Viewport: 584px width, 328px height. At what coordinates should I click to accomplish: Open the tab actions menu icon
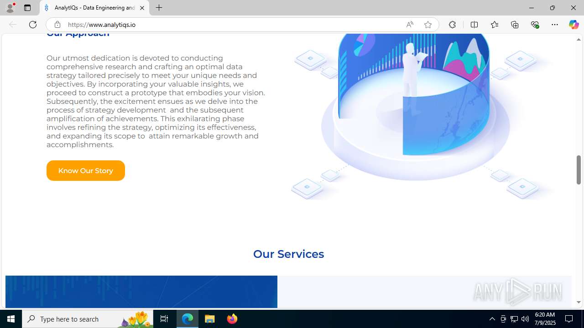pos(27,8)
